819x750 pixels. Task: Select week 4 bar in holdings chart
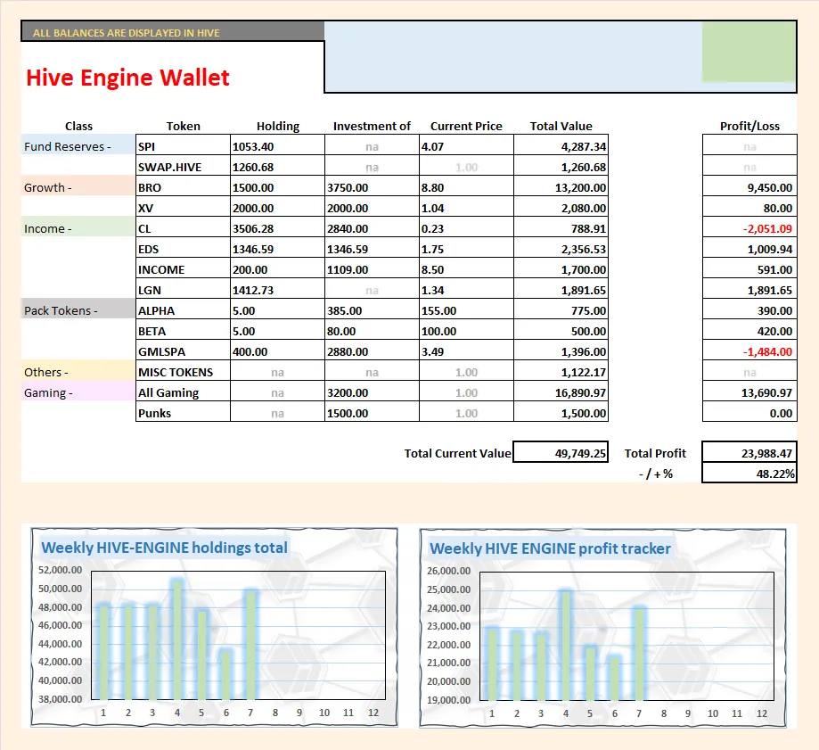click(177, 639)
